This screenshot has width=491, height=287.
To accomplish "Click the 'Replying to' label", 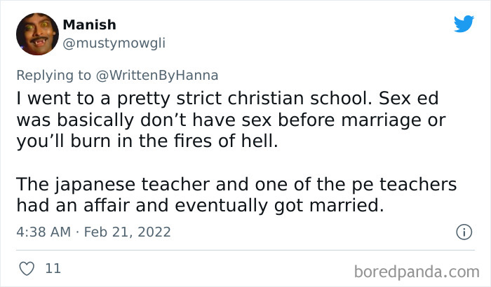I will (x=54, y=75).
